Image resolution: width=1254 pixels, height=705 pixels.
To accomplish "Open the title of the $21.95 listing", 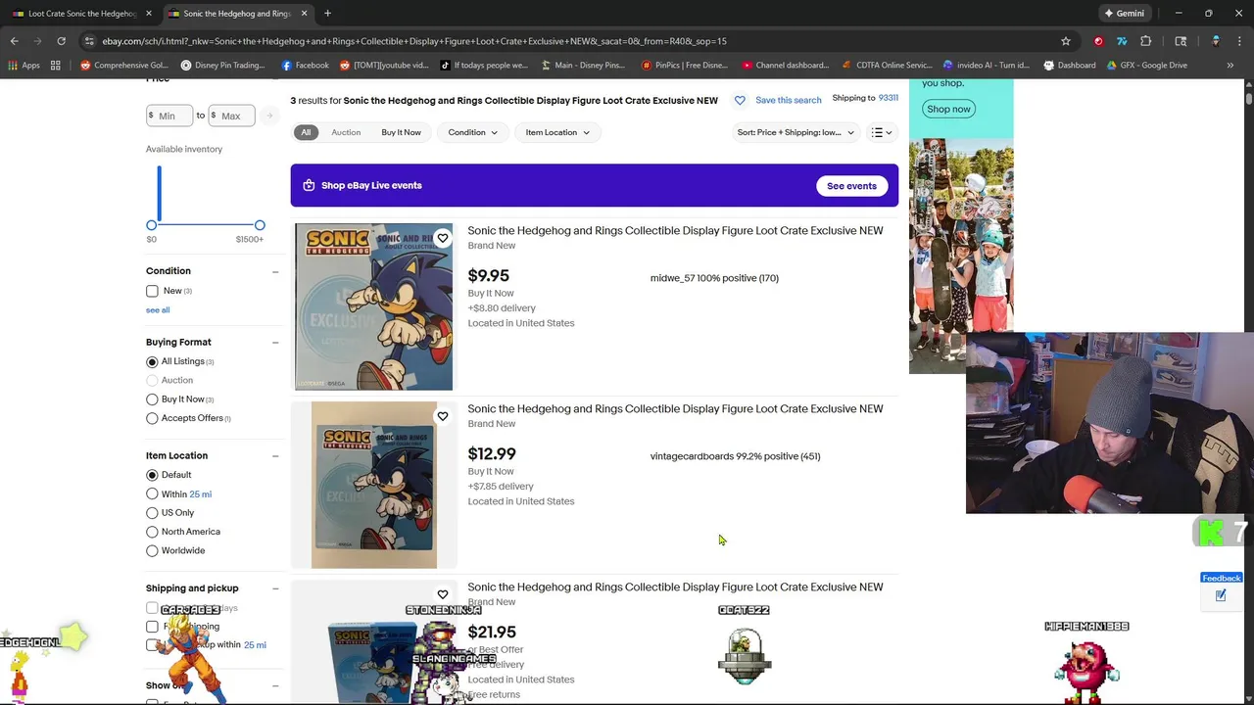I will point(675,587).
